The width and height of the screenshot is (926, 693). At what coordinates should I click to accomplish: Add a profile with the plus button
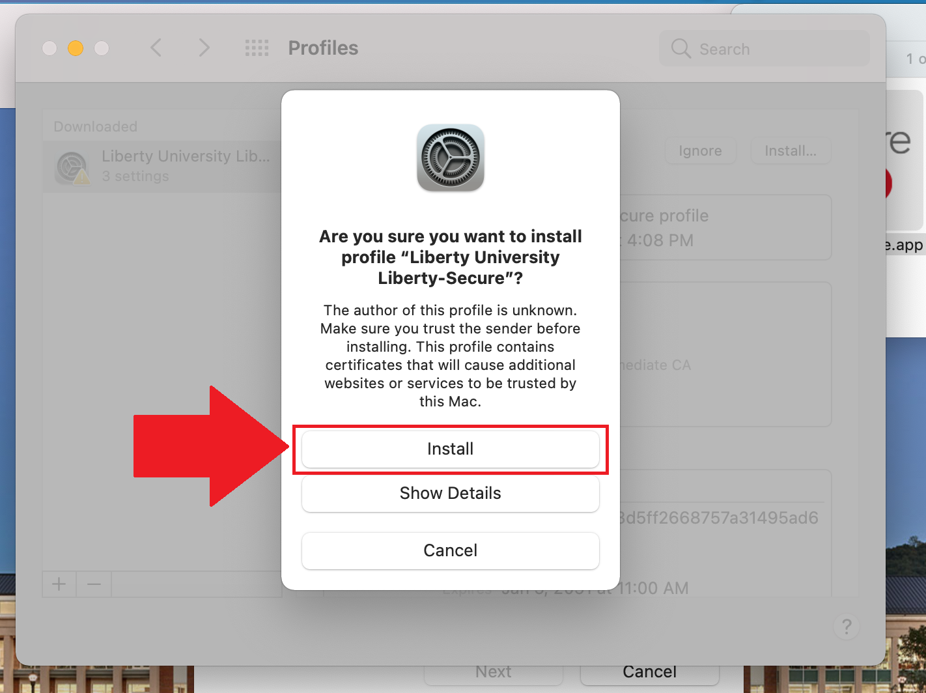[59, 584]
